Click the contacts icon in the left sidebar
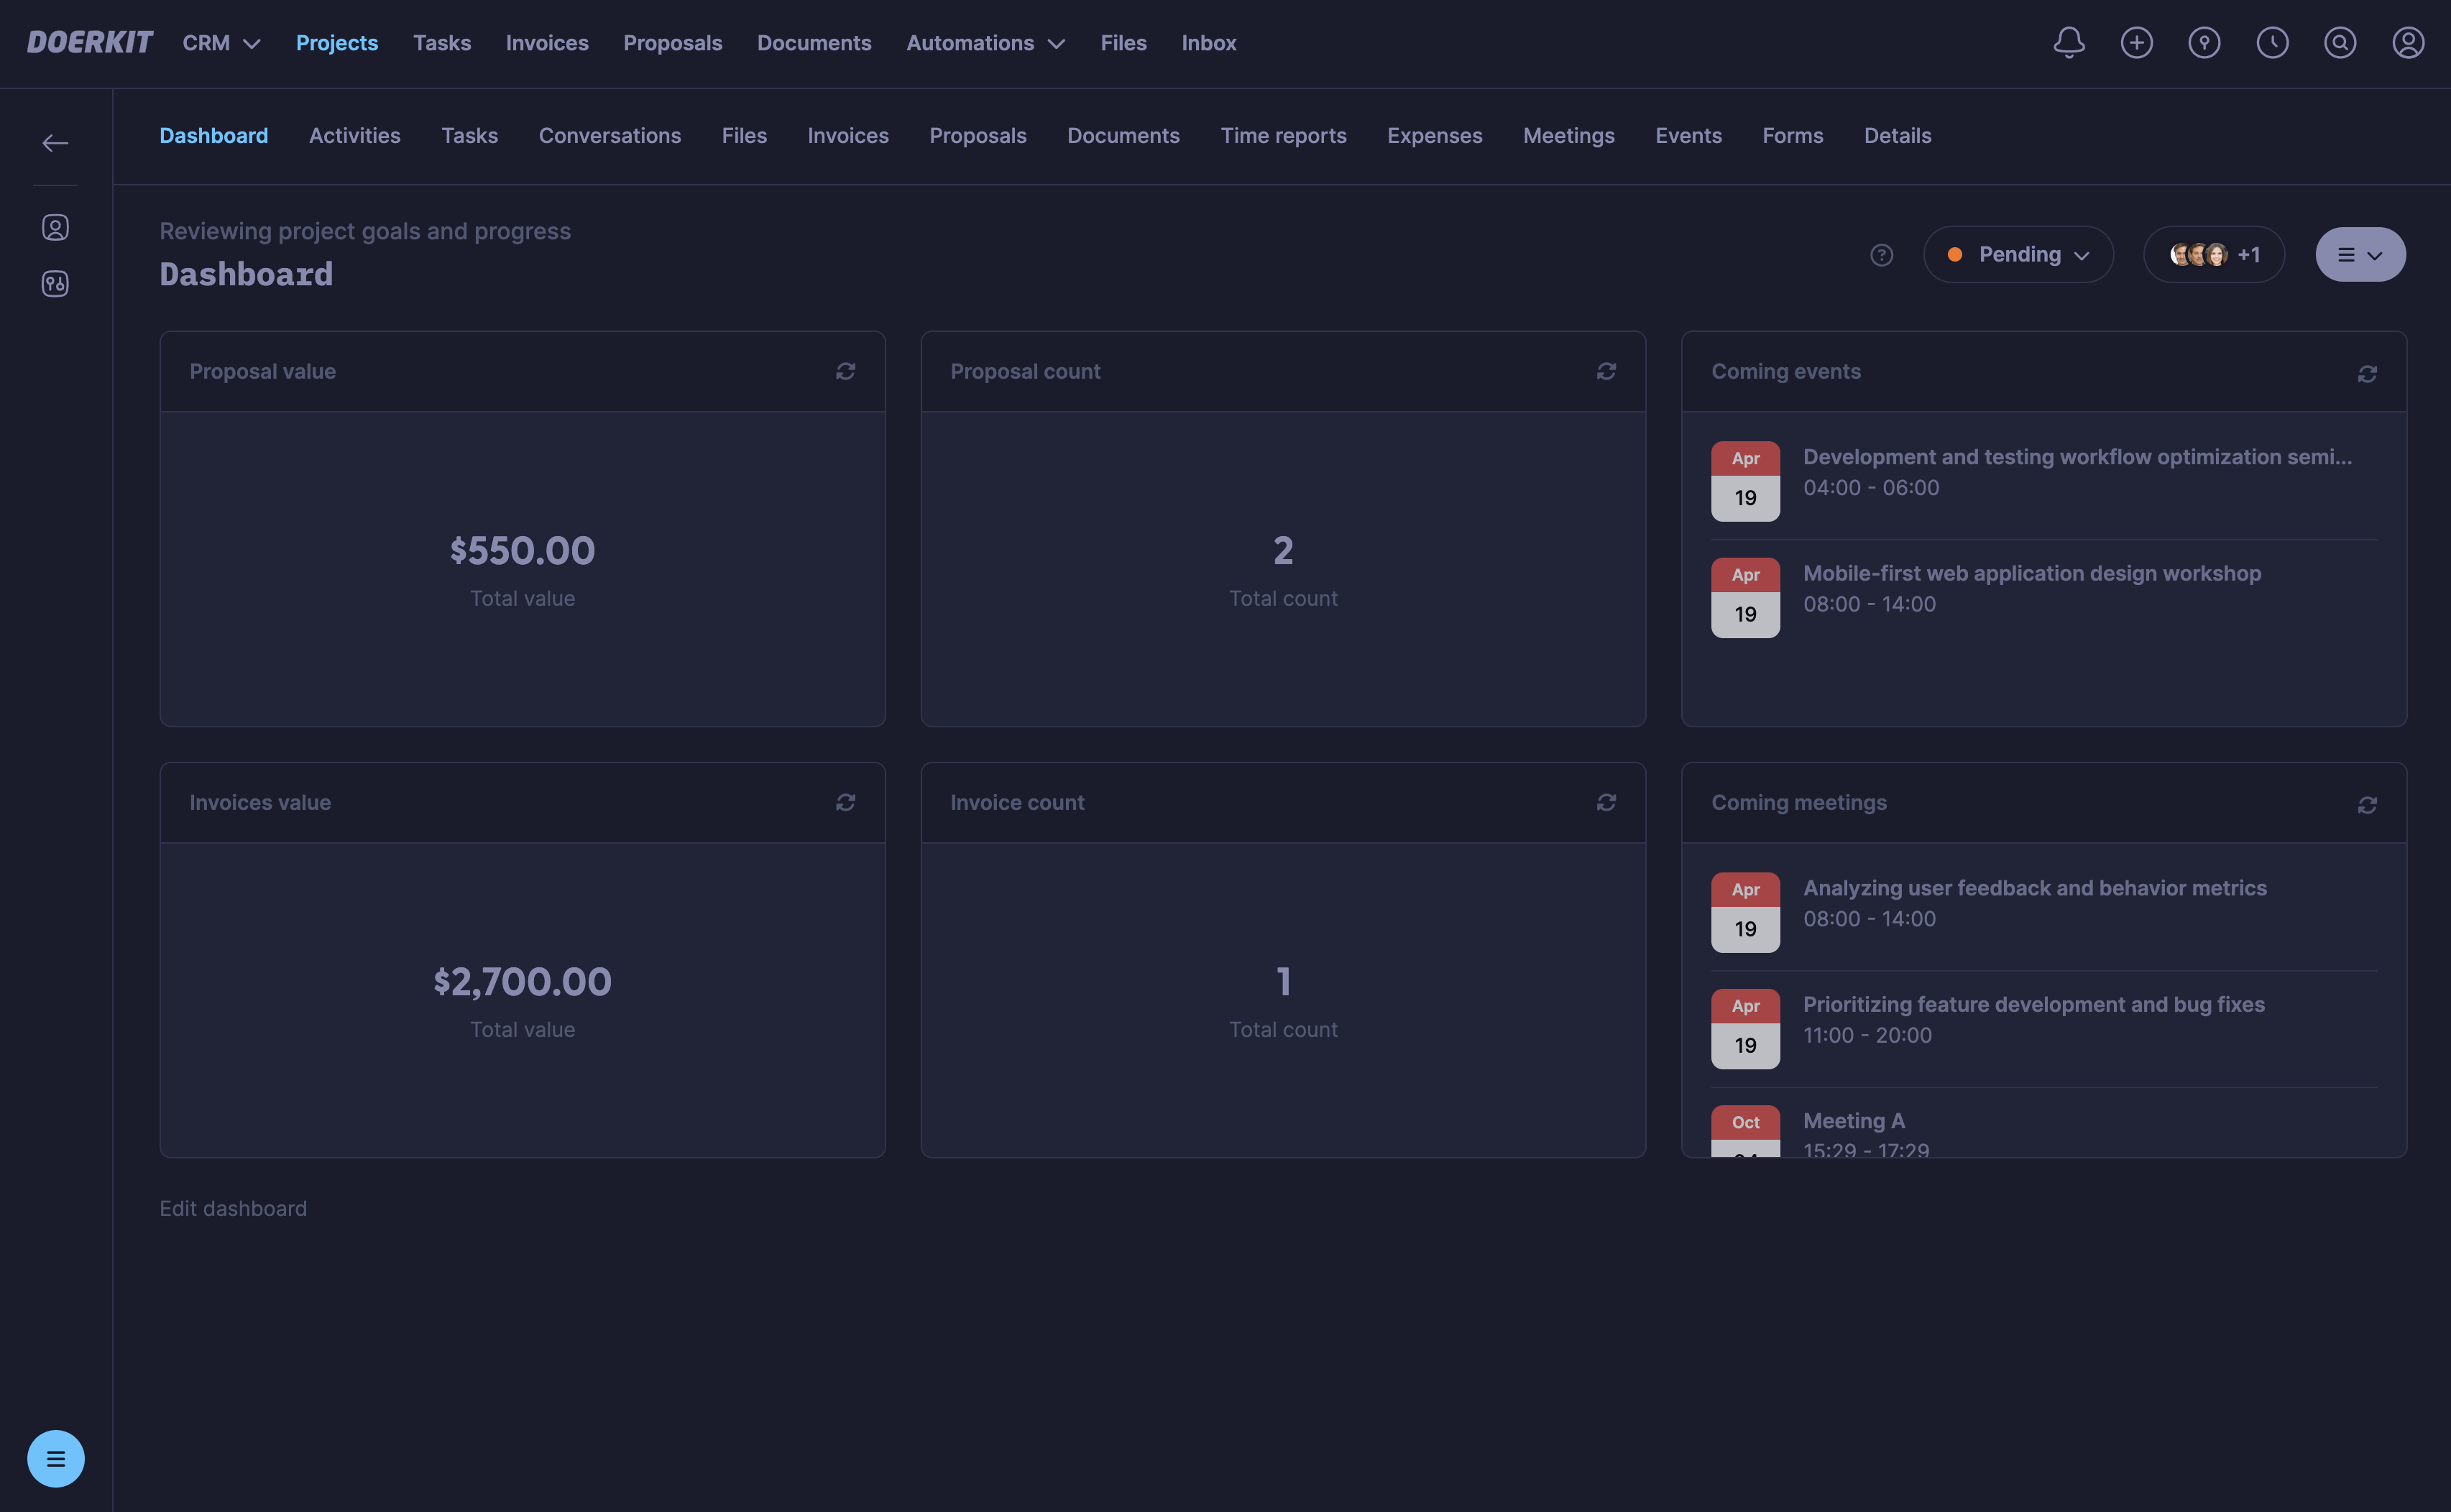The width and height of the screenshot is (2451, 1512). click(x=55, y=227)
